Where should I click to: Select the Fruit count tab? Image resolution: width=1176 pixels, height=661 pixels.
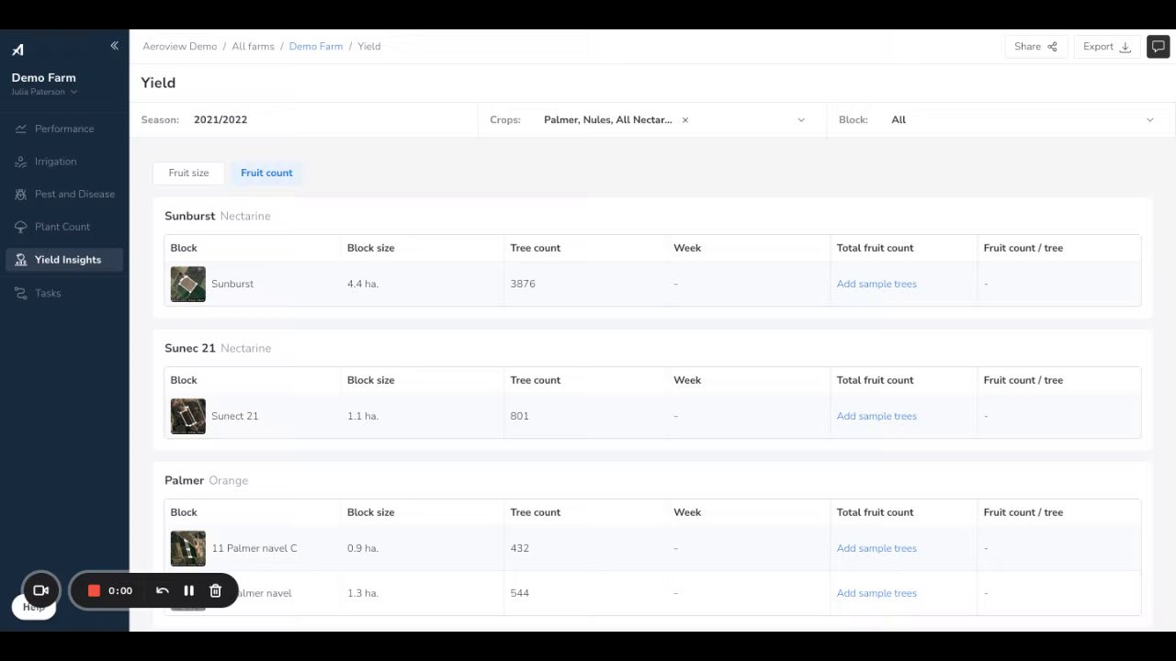coord(266,173)
